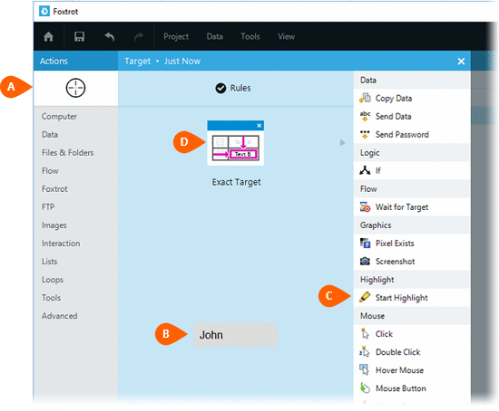Image resolution: width=499 pixels, height=411 pixels.
Task: Click the crosshair target selector icon
Action: 75,88
